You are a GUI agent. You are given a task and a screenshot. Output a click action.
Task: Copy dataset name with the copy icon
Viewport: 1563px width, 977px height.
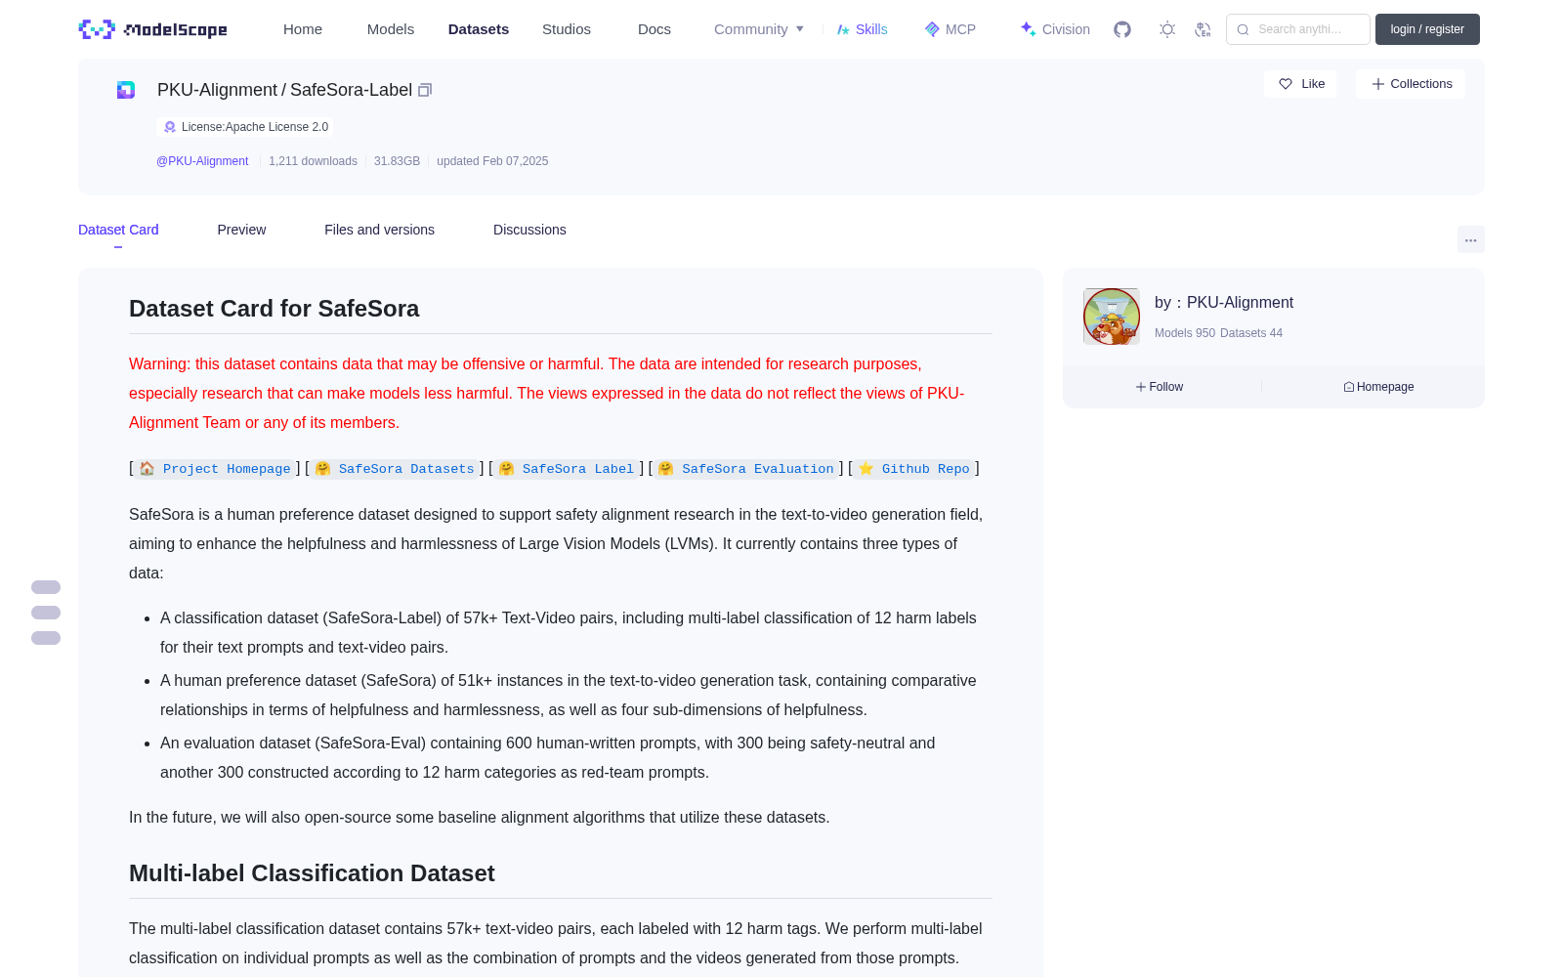tap(425, 90)
